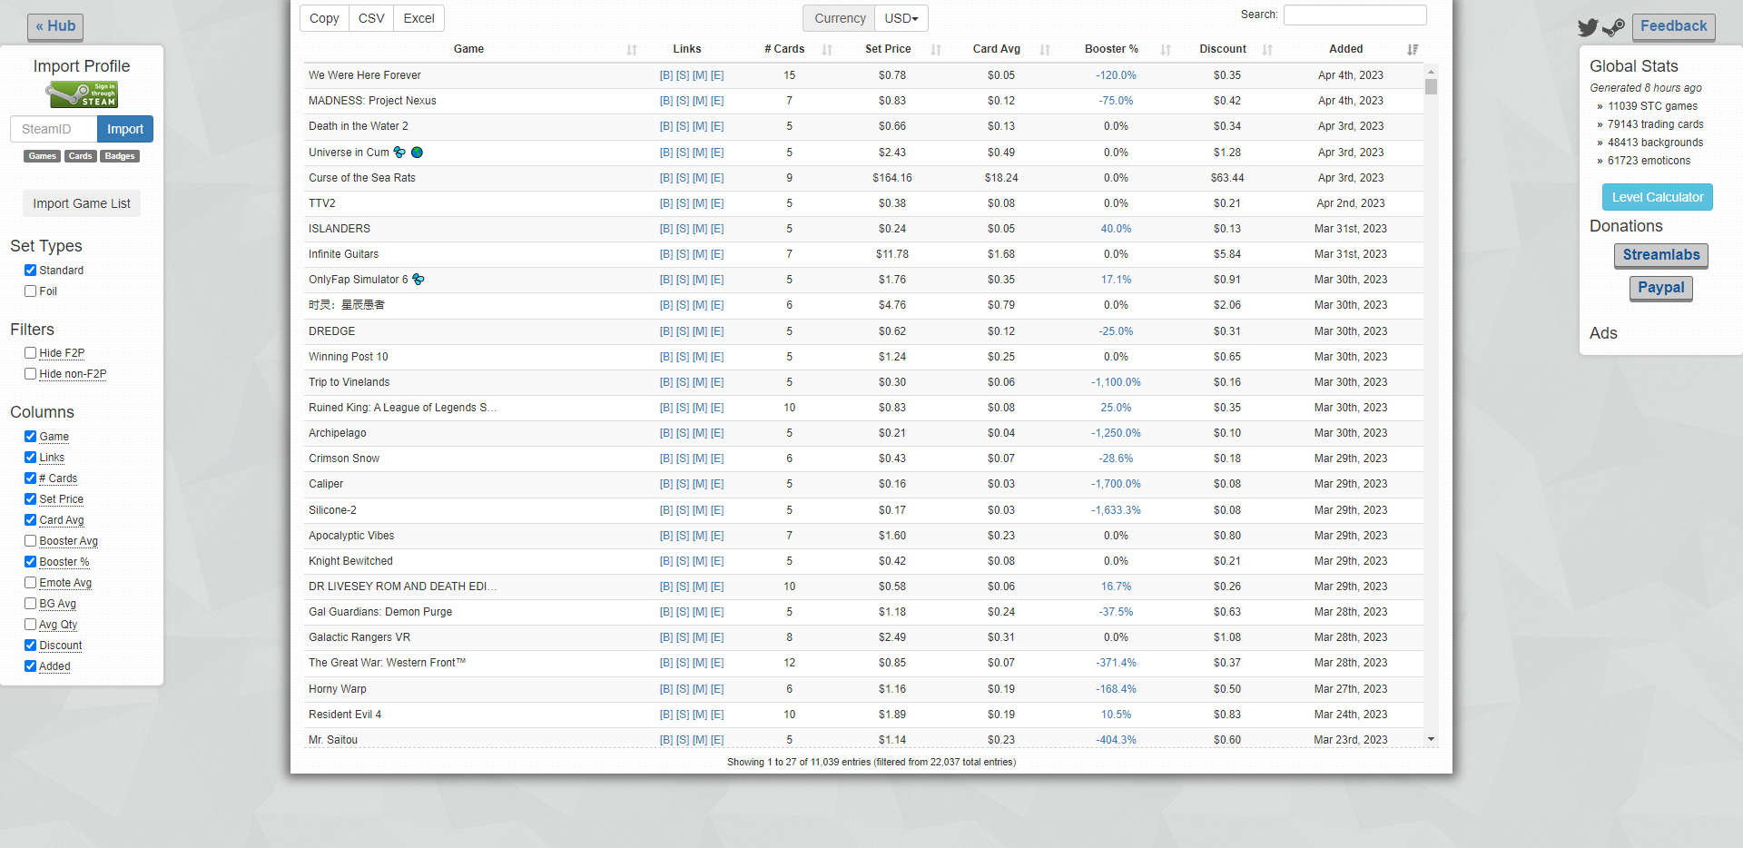Click the blue Import button
Screen dimensions: 1743x848
point(125,129)
